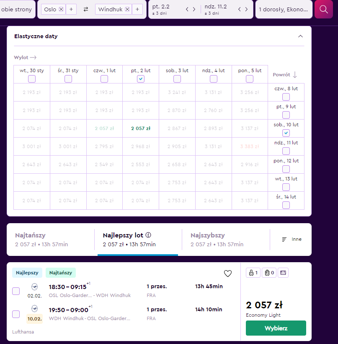Uncheck the sob., 10 lut return checkbox
Screen dimensions: 338x344
[286, 133]
